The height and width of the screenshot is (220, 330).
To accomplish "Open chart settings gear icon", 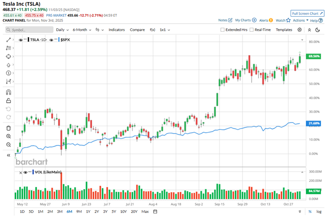I will [x=299, y=29].
